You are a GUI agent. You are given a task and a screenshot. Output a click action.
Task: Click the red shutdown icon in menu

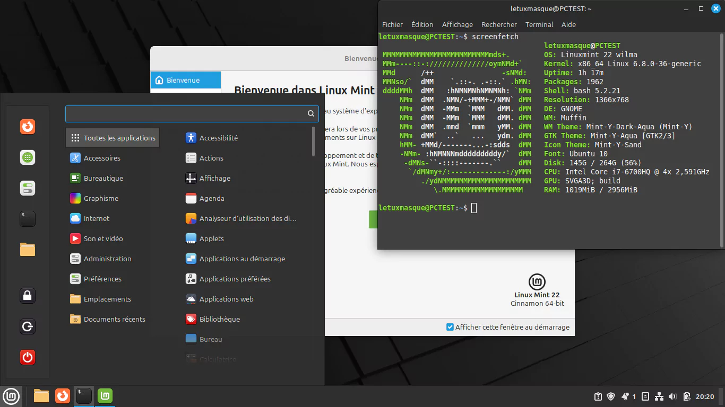28,357
